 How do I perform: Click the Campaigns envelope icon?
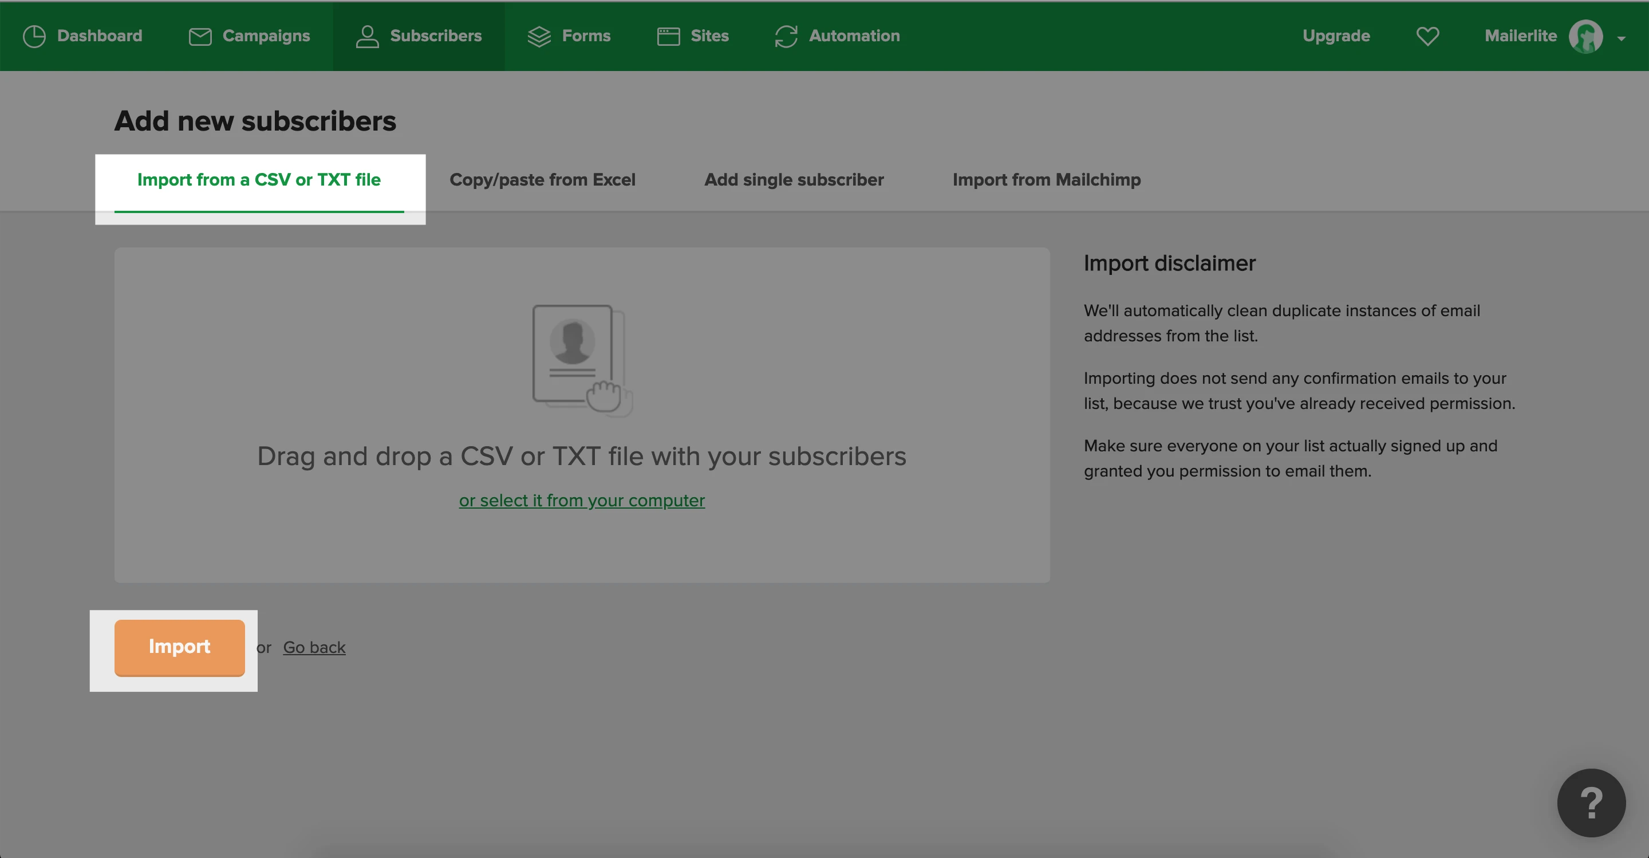[x=200, y=37]
